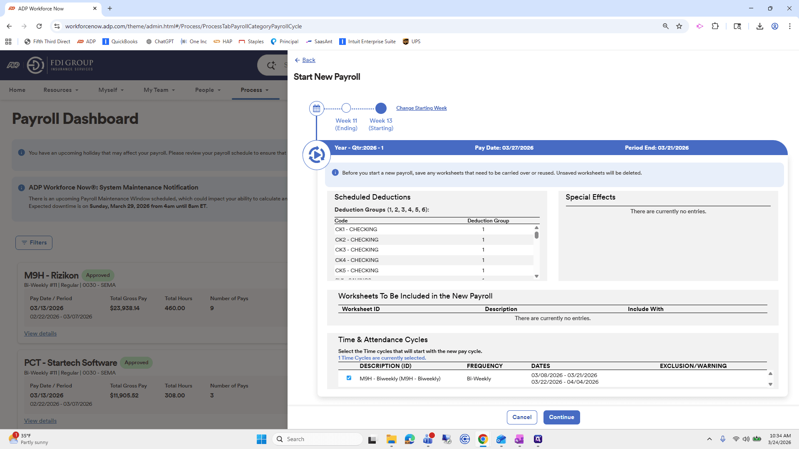Go to the Home tab
This screenshot has height=449, width=799.
(x=17, y=90)
